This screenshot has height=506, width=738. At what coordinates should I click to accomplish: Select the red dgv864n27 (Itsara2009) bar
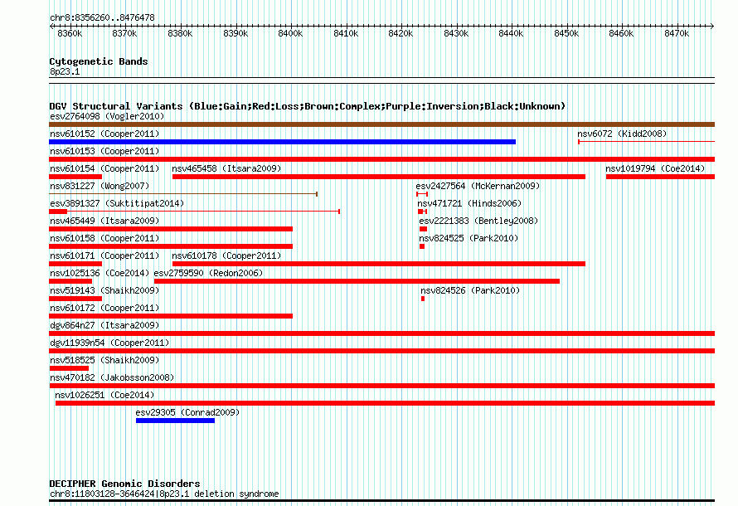381,333
